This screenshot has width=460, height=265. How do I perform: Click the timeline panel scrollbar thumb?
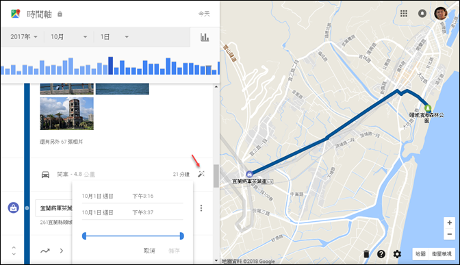pyautogui.click(x=216, y=176)
